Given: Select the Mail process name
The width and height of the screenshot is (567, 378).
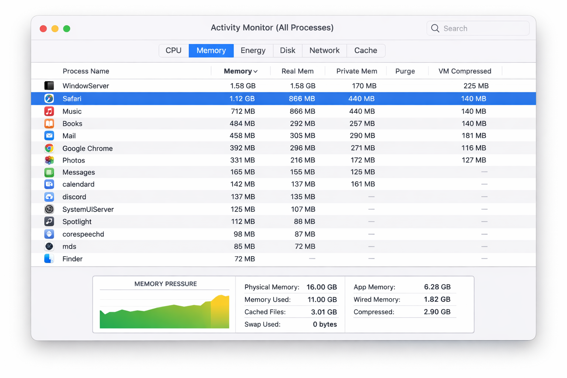Looking at the screenshot, I should pos(69,136).
